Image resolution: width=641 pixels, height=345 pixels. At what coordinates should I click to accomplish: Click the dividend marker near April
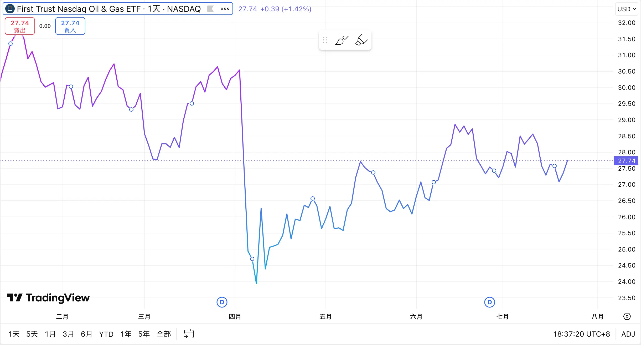[x=222, y=302]
